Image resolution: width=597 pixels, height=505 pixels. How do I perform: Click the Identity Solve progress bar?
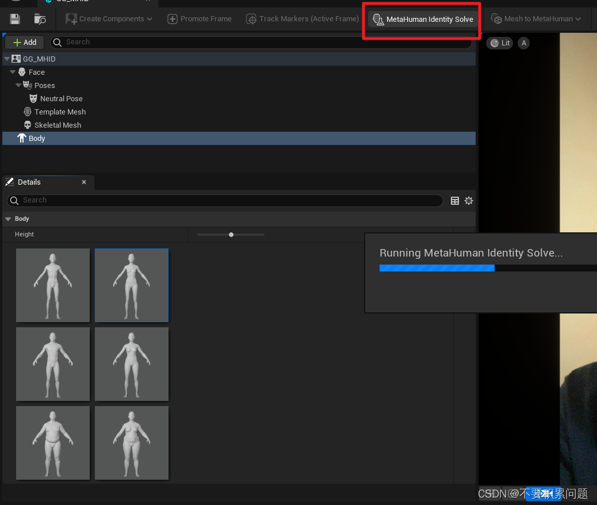(x=488, y=268)
